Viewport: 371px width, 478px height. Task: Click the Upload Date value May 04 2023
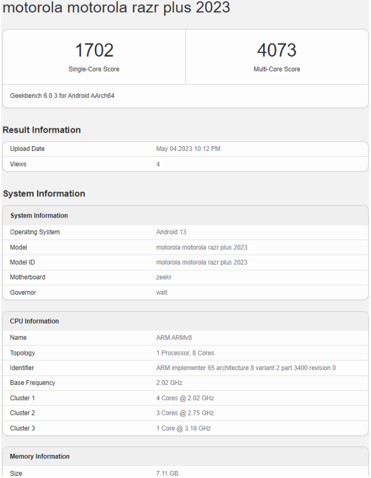click(x=188, y=149)
